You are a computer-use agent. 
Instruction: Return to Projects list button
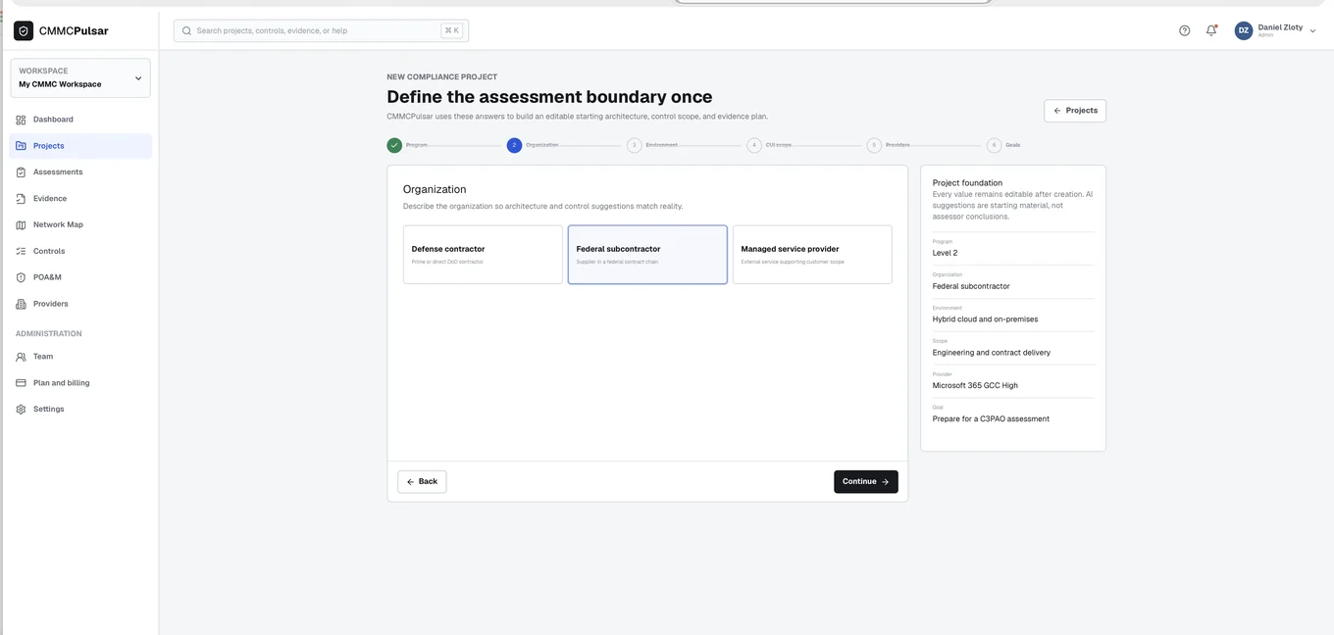point(1075,111)
